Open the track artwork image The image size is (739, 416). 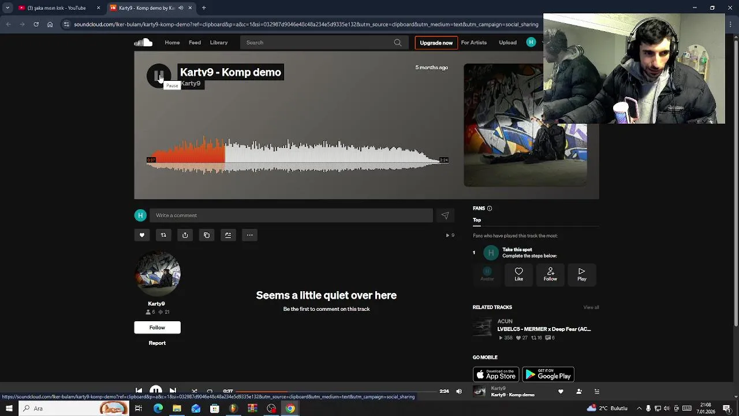click(x=525, y=125)
